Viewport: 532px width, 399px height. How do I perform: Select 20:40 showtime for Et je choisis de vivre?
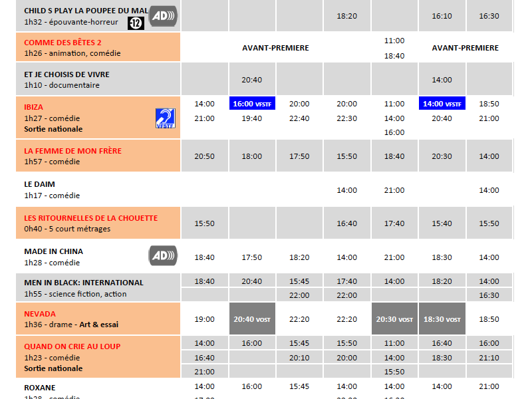point(251,80)
